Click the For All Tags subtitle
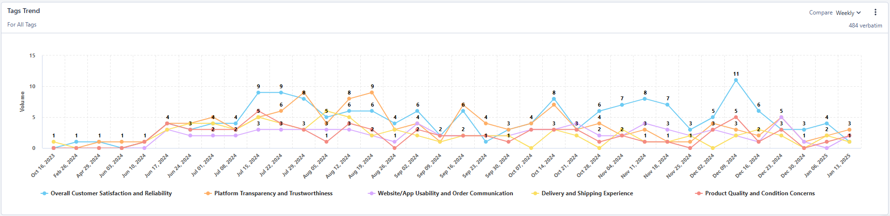The height and width of the screenshot is (216, 890). pyautogui.click(x=22, y=25)
